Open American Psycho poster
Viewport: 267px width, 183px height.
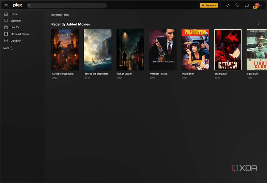tap(162, 50)
